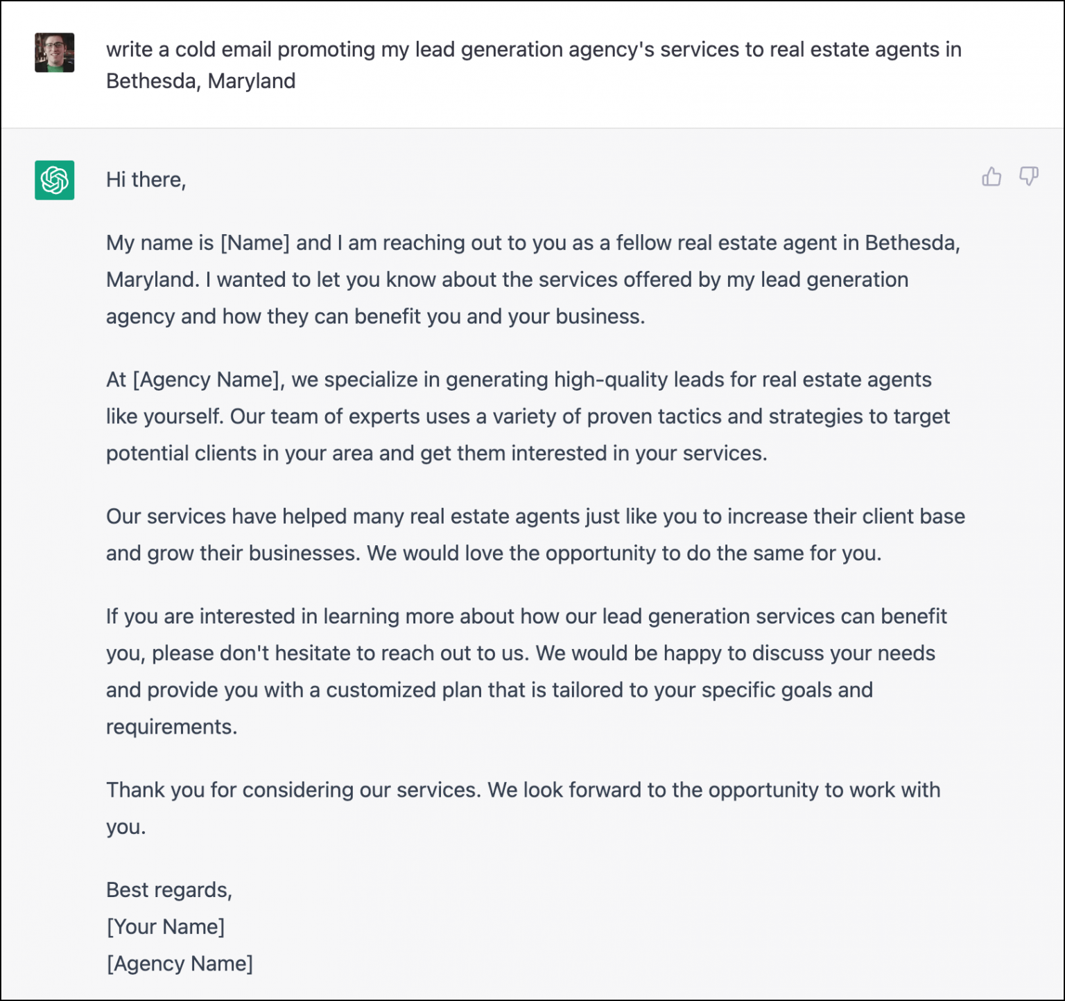Click the thumbs down feedback icon
The height and width of the screenshot is (1001, 1065).
tap(1028, 177)
